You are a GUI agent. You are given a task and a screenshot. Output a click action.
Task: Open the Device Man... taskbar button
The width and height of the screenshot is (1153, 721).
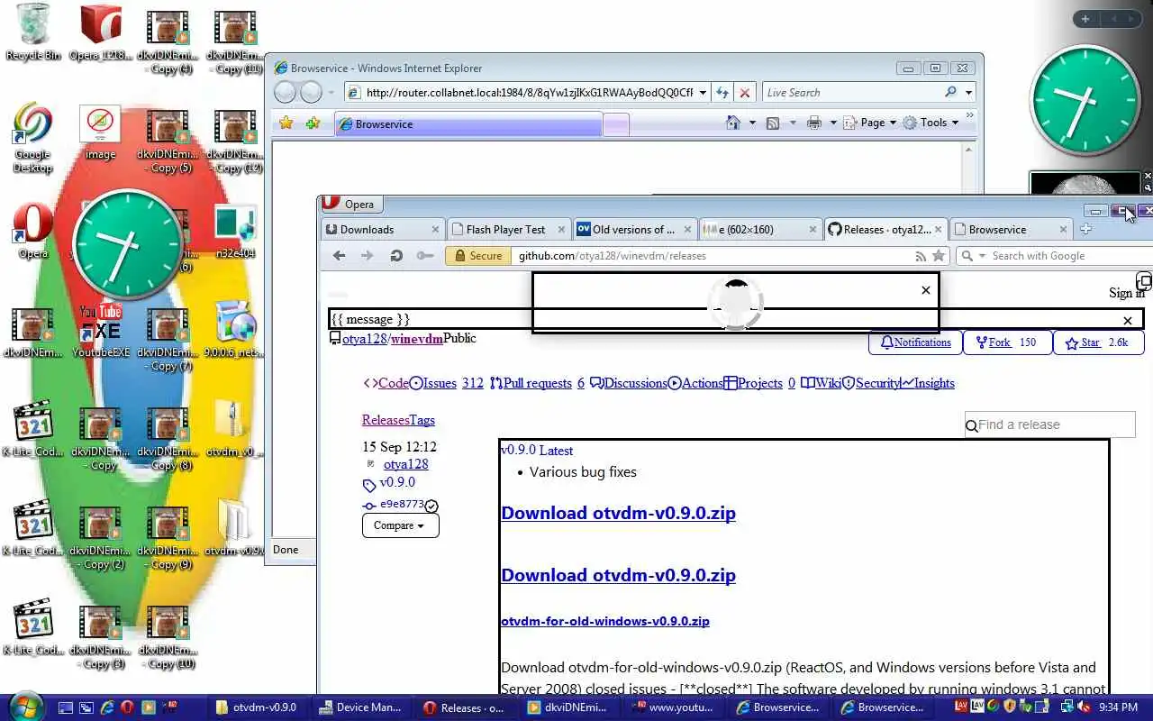coord(360,707)
